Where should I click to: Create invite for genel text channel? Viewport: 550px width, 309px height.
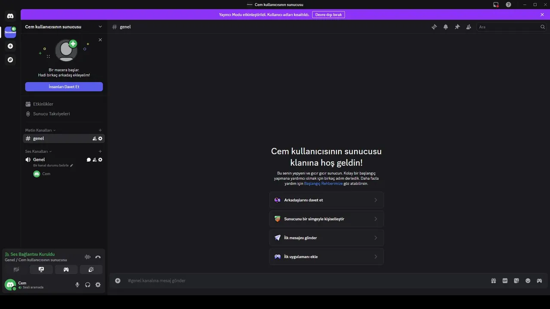95,138
